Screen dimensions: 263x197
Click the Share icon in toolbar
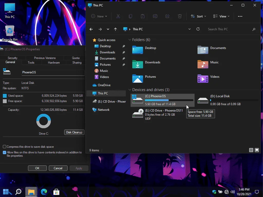(167, 16)
